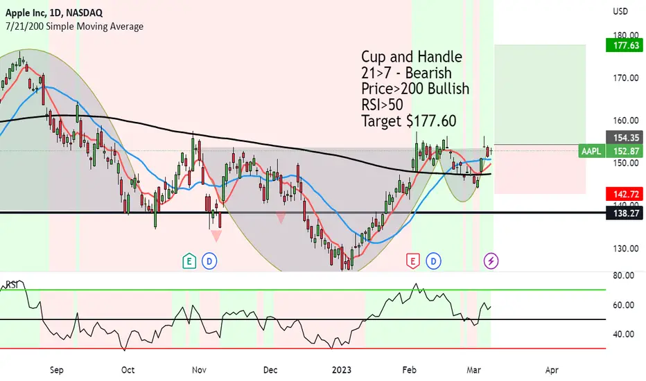Click the Sep date axis label
The width and height of the screenshot is (646, 381).
(x=56, y=370)
